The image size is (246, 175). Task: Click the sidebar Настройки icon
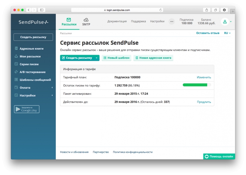[16, 95]
